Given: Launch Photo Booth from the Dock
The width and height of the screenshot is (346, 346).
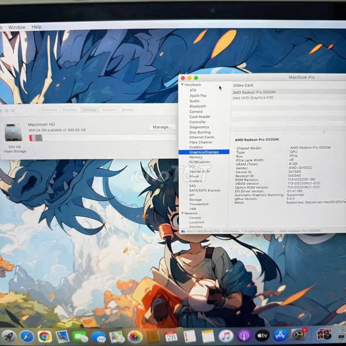Looking at the screenshot, I should point(324,334).
